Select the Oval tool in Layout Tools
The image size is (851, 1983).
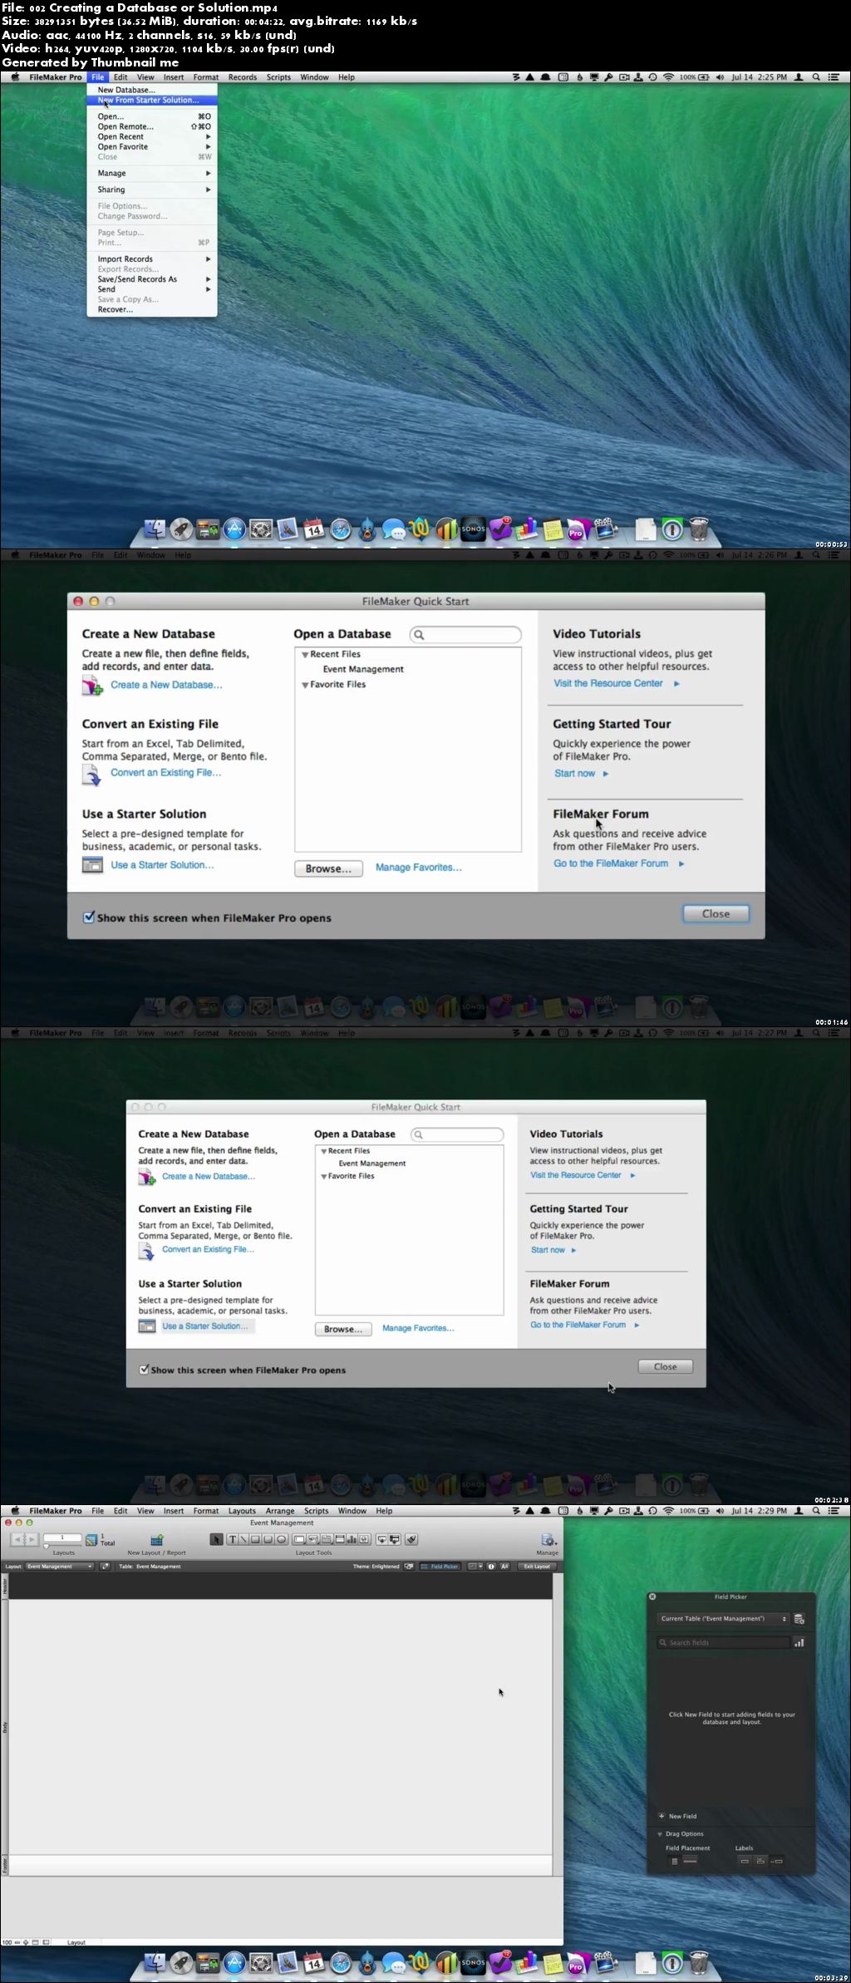coord(281,1539)
